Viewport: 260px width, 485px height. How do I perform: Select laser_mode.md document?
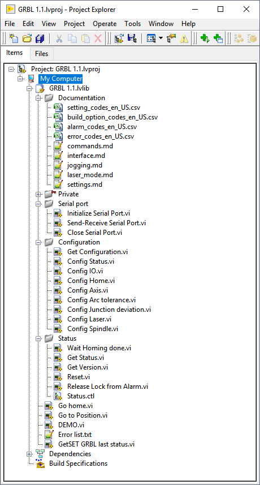point(90,175)
